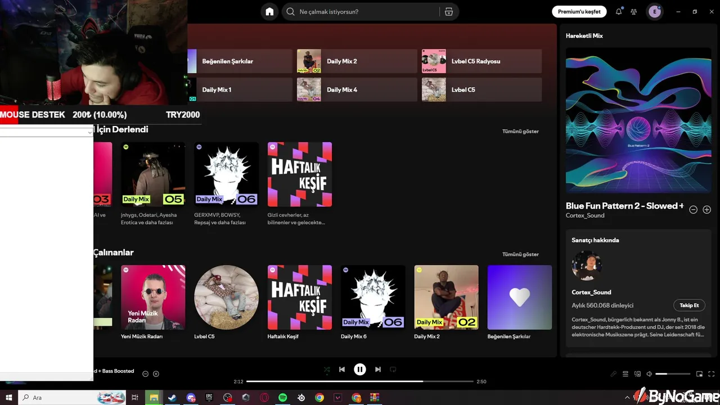Skip to previous track
Viewport: 720px width, 405px height.
tap(342, 370)
